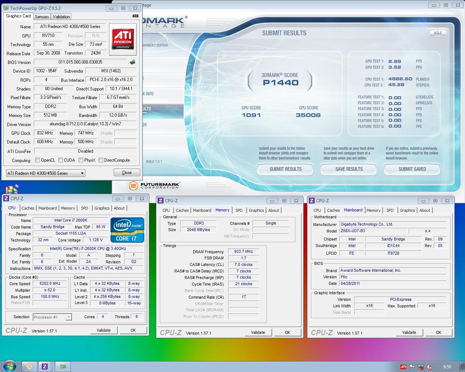465x372 pixels.
Task: Click the orange 3DMark taskbar icon
Action: pyautogui.click(x=29, y=367)
